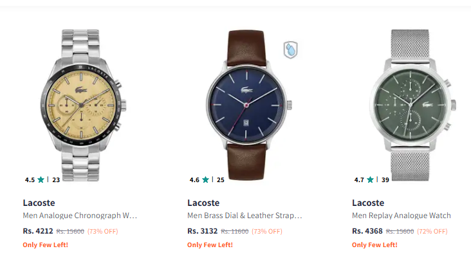Click the star icon beside the 4.6 rating

pos(205,180)
